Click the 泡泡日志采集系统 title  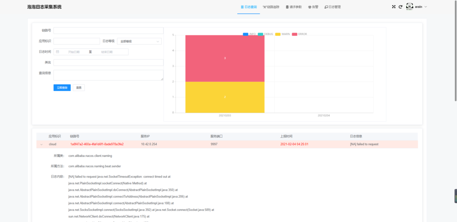tap(44, 7)
